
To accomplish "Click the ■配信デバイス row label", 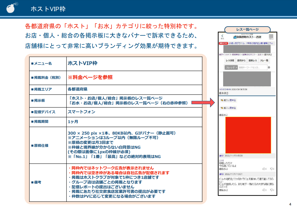I will click(x=43, y=112).
